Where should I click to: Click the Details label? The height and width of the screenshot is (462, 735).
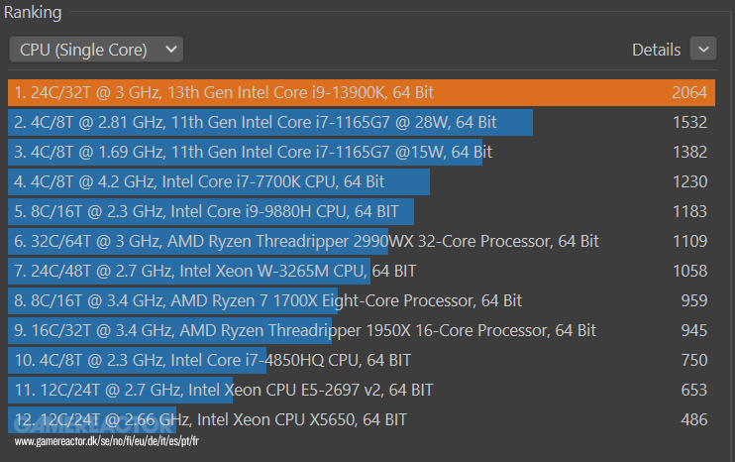point(656,50)
